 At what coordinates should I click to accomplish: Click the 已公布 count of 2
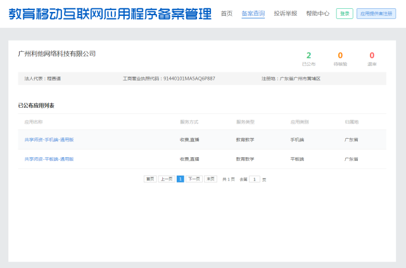coord(308,55)
